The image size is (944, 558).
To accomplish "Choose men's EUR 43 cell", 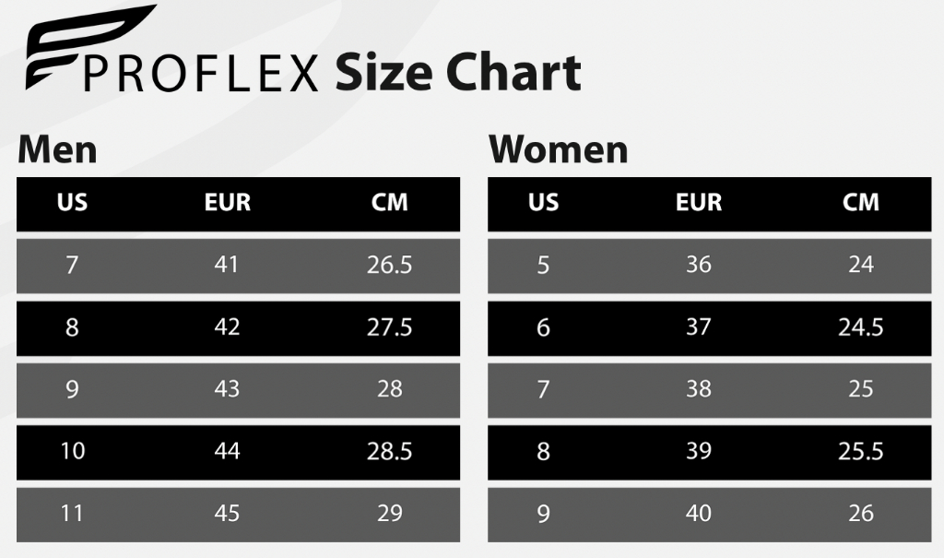I will click(226, 389).
